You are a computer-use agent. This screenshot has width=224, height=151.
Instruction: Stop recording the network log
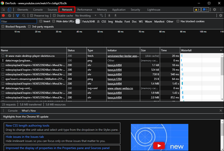[3, 16]
